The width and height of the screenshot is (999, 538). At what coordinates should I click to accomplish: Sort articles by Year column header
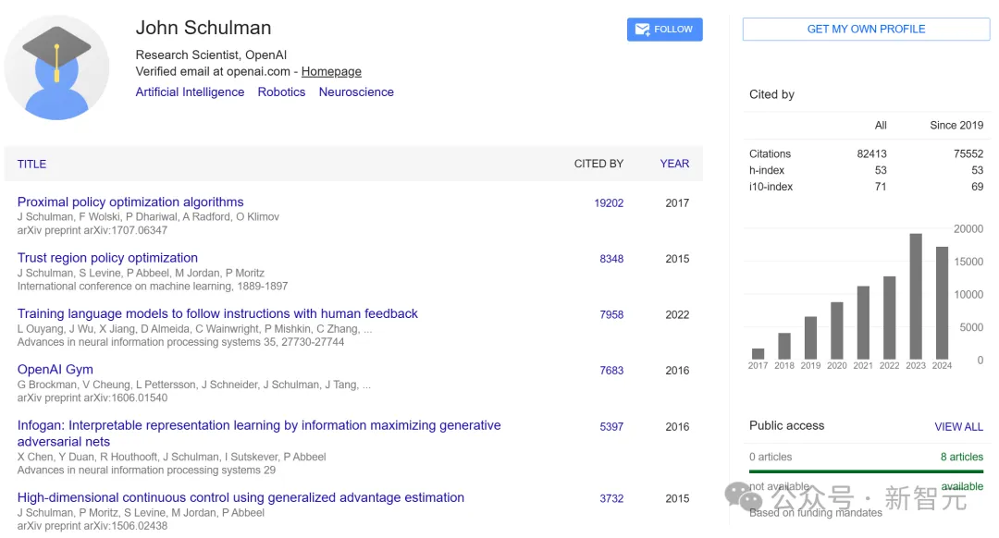674,164
